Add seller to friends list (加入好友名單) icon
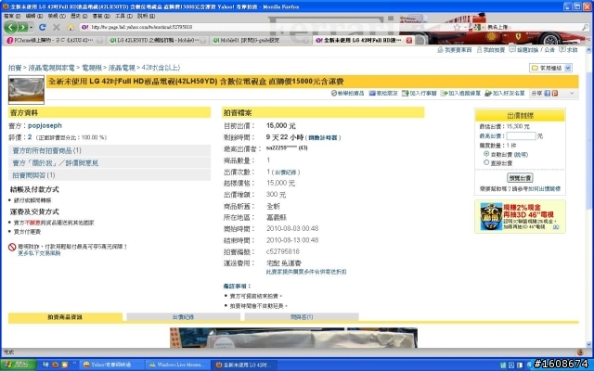The height and width of the screenshot is (371, 594). tap(488, 93)
